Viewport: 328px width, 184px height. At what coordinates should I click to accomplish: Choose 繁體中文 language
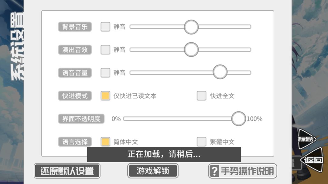pos(201,142)
